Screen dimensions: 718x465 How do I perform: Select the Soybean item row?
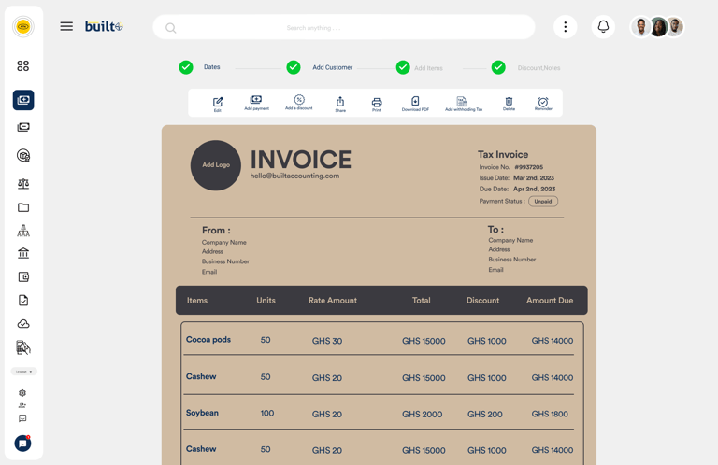(x=379, y=414)
